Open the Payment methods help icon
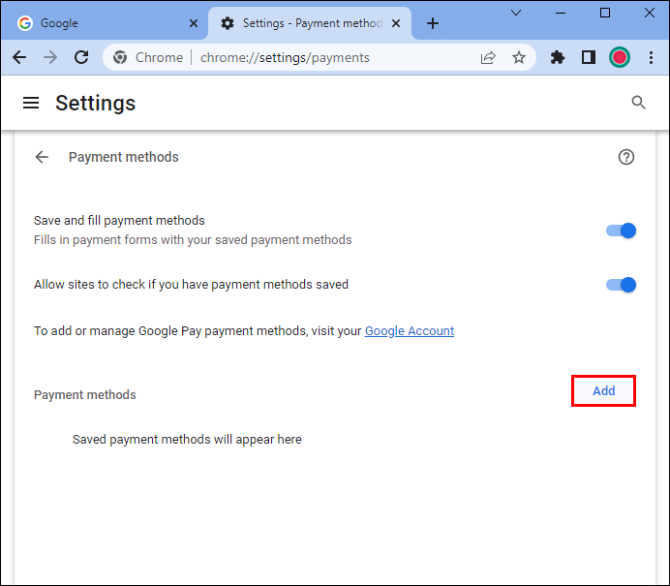670x586 pixels. (x=626, y=157)
